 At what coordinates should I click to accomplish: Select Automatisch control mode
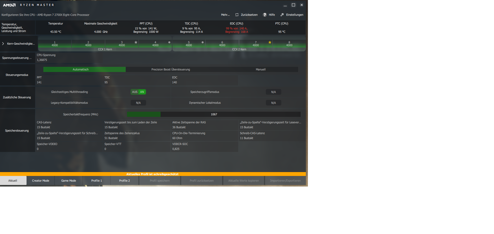click(x=84, y=69)
